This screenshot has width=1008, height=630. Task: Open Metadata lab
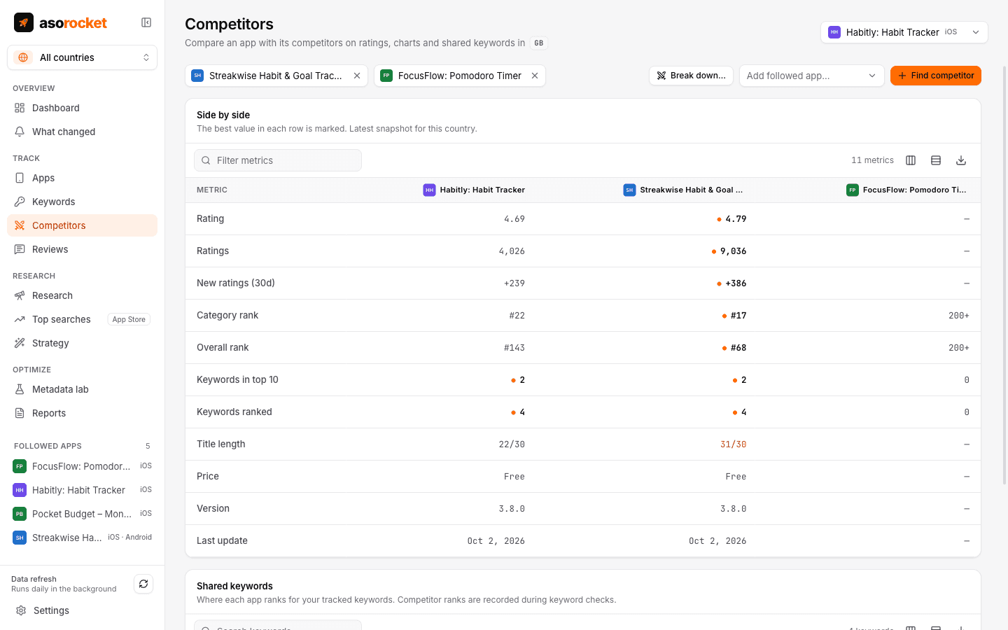[82, 389]
